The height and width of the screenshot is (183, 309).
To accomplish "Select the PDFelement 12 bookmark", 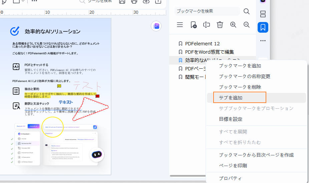I will pos(203,43).
